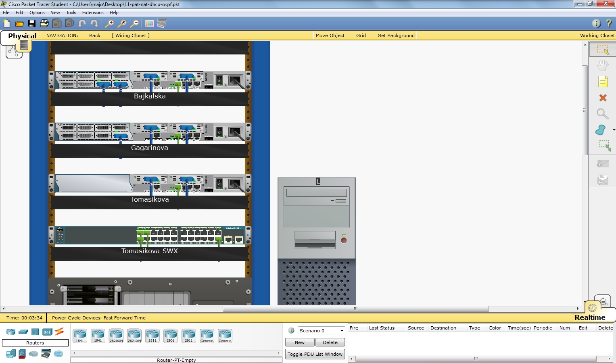Pick the 2811 router model
Viewport: 616px width, 363px height.
click(x=152, y=336)
